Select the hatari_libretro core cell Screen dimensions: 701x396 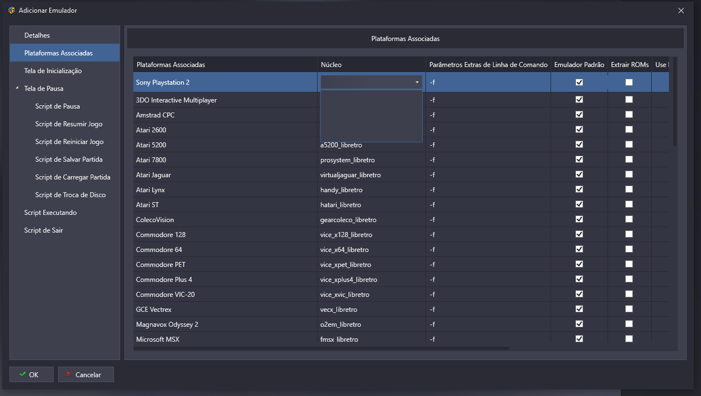point(371,204)
